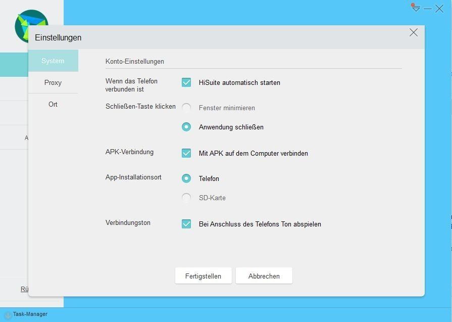Image resolution: width=452 pixels, height=322 pixels.
Task: Click the Verbindungston label
Action: coord(128,223)
